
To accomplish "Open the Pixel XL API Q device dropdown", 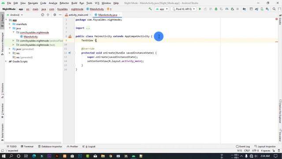I will [x=183, y=9].
